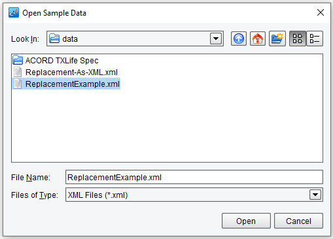Open the 'data' Look In combo box
Image resolution: width=333 pixels, height=239 pixels.
(x=135, y=39)
